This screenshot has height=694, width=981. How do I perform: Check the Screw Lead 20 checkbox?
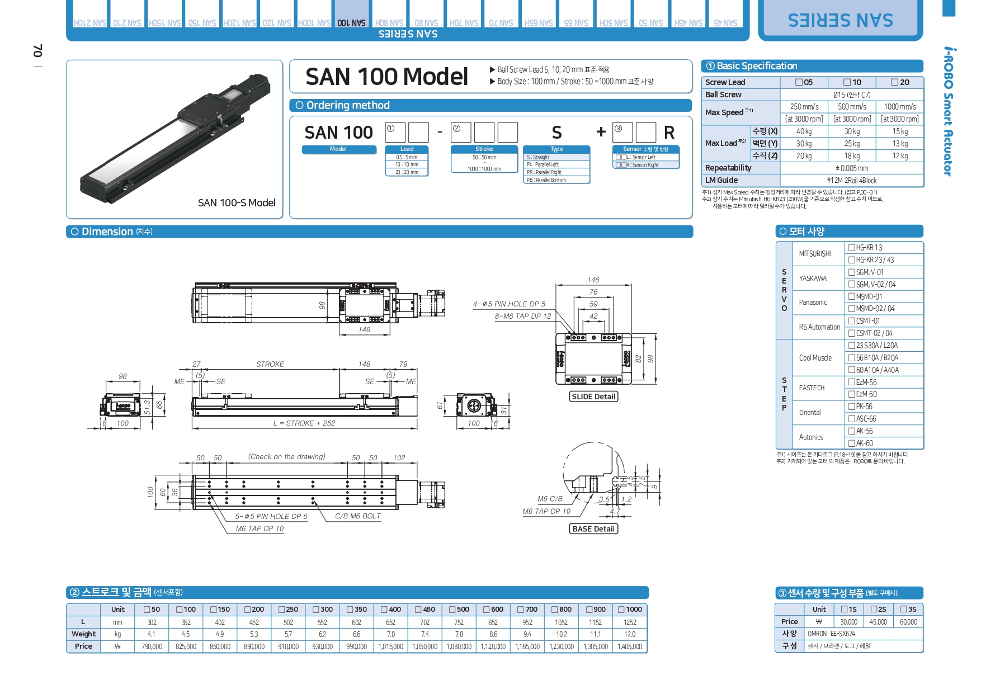pos(894,82)
